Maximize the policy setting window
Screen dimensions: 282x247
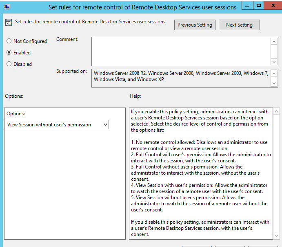click(259, 5)
